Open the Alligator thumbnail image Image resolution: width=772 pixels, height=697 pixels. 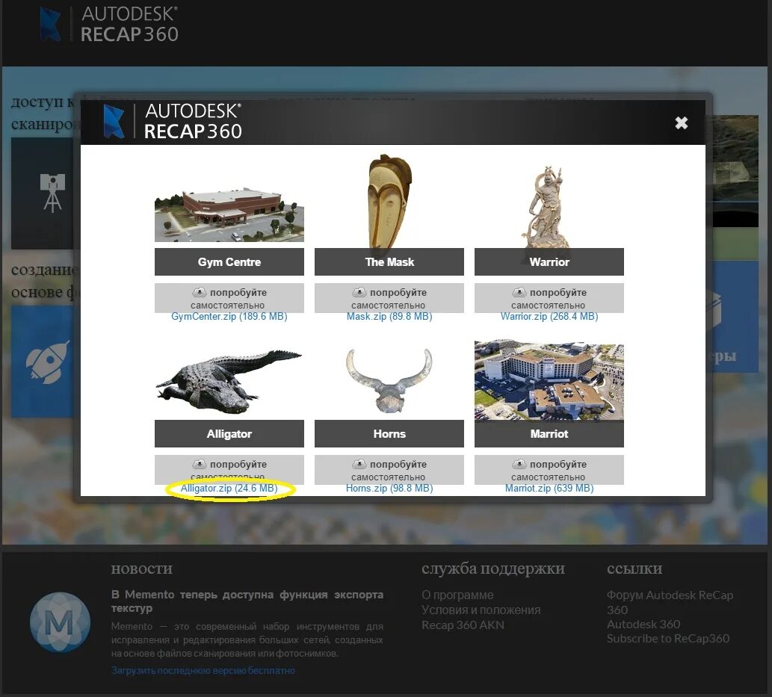click(229, 382)
